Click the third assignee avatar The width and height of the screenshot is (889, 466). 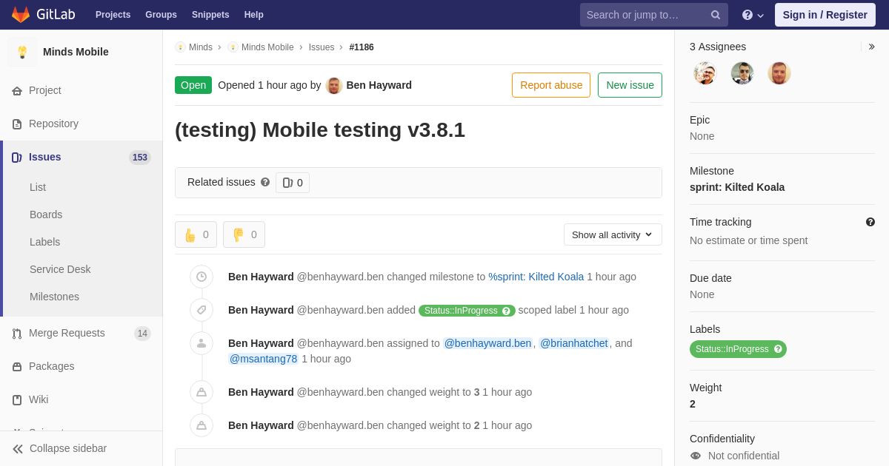point(779,73)
